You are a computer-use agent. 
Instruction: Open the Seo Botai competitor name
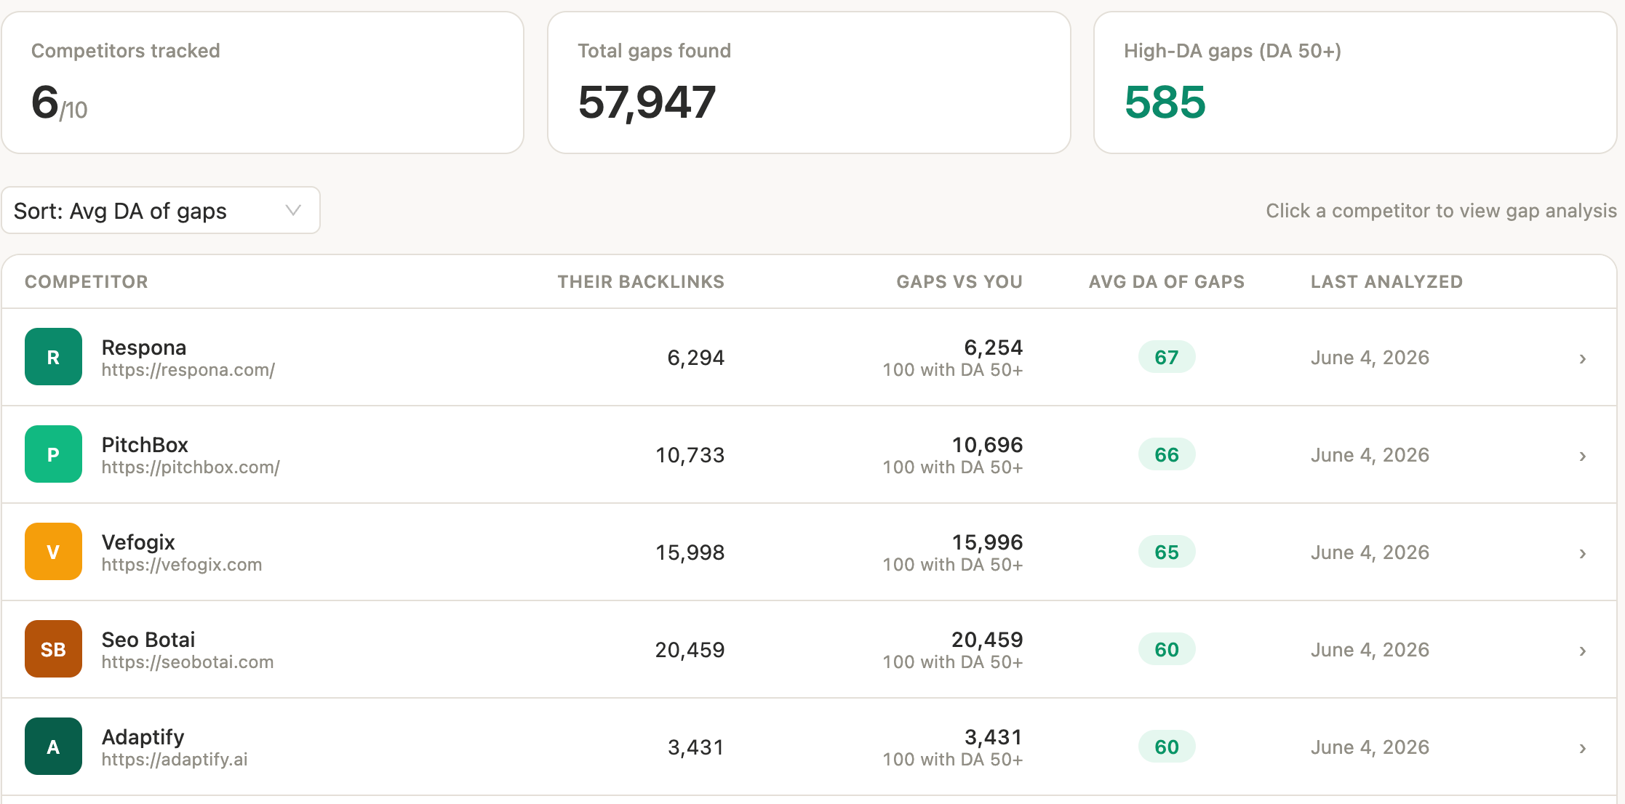(148, 640)
